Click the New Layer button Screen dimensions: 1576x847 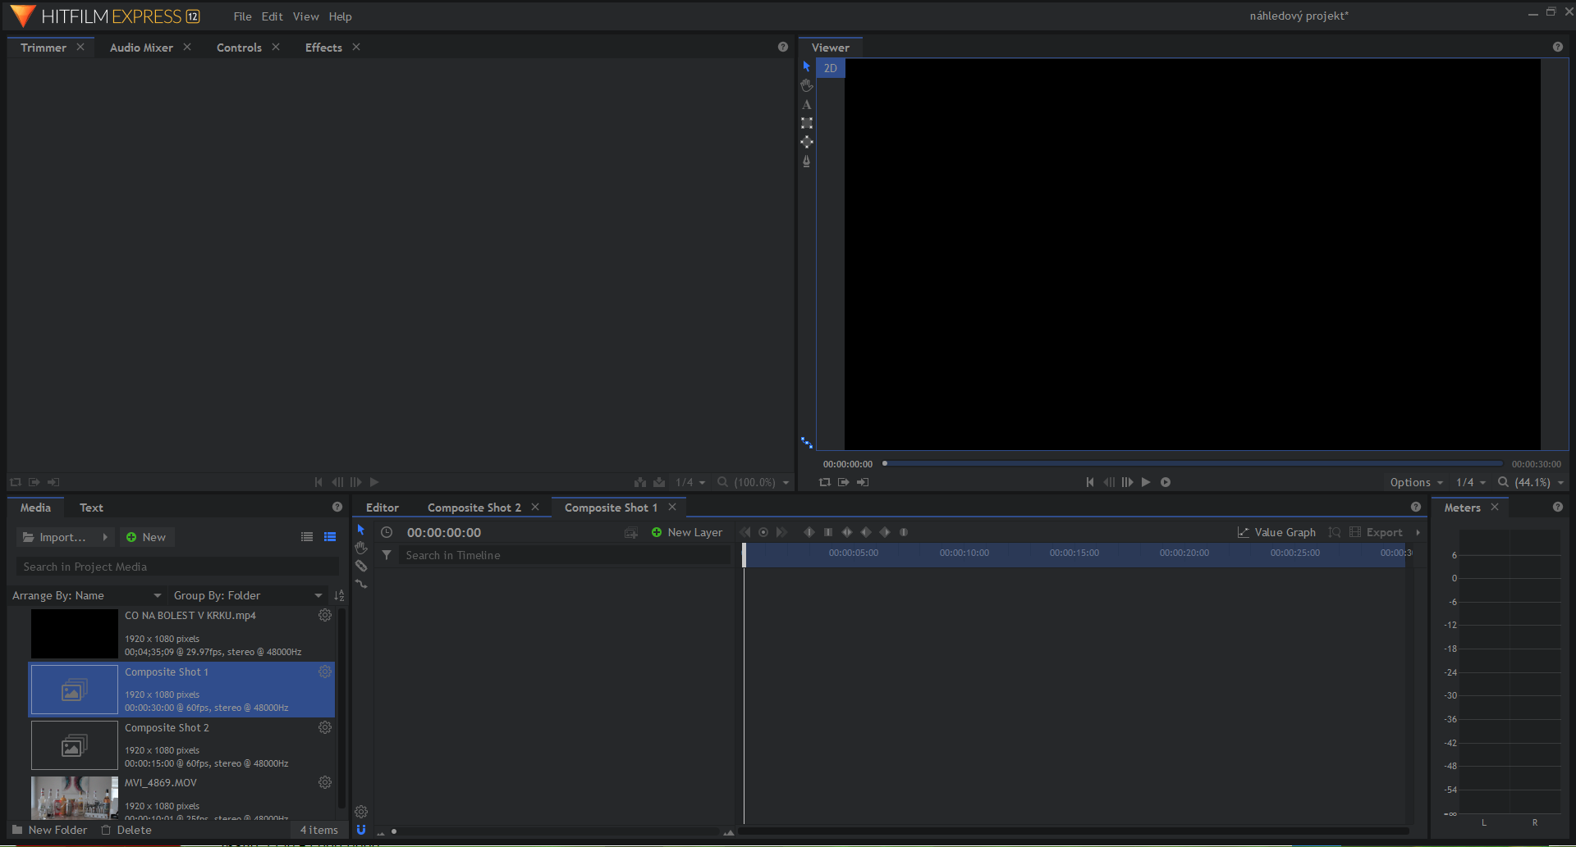[688, 532]
